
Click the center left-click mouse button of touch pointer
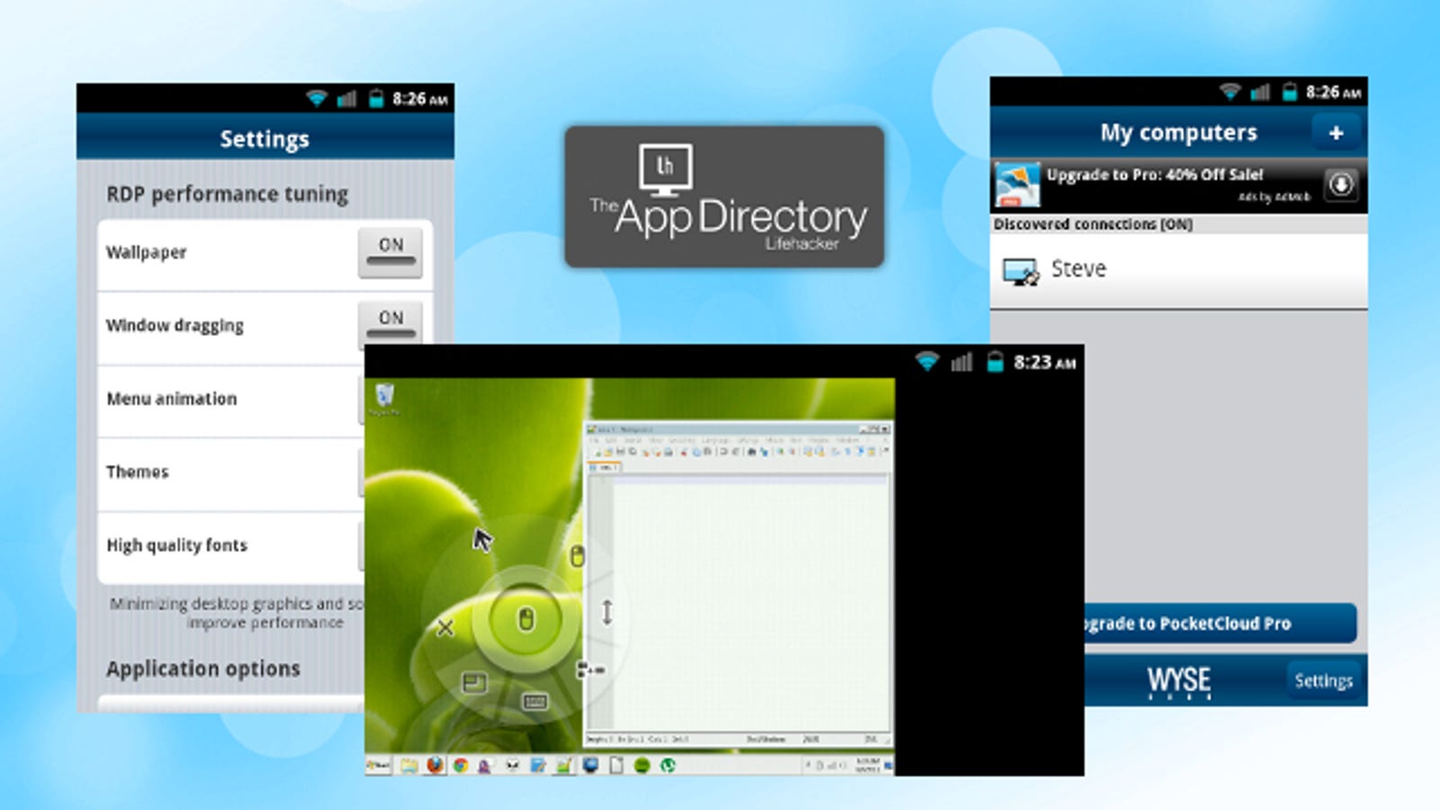pyautogui.click(x=526, y=619)
